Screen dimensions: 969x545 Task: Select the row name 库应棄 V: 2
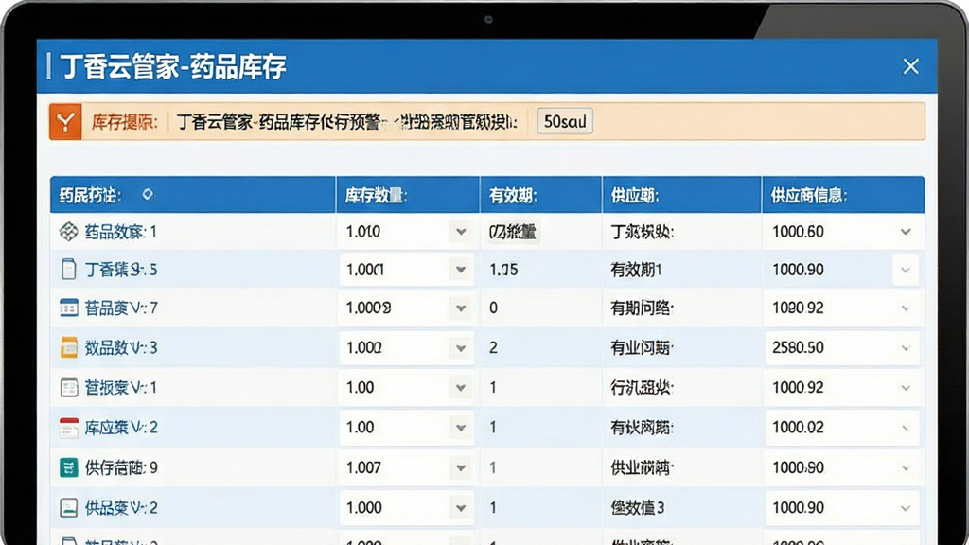click(121, 428)
